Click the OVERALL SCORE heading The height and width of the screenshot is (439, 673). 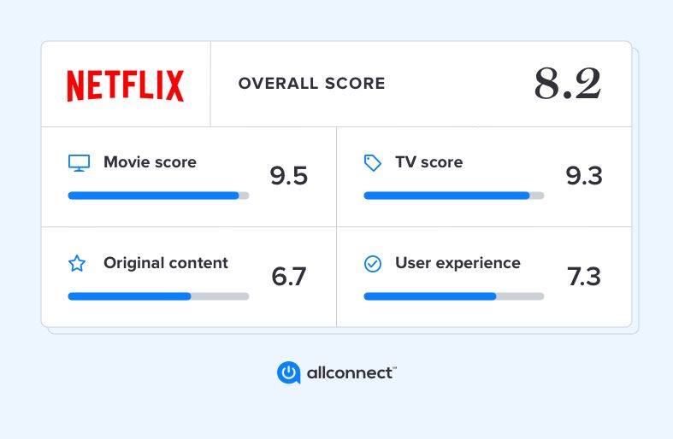[x=311, y=83]
